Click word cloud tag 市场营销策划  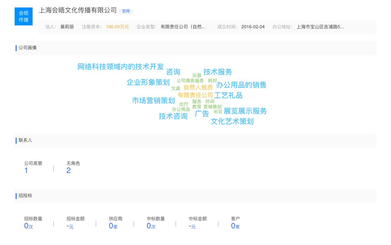[x=153, y=101]
